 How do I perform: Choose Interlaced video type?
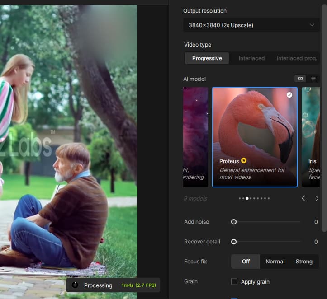tap(251, 58)
